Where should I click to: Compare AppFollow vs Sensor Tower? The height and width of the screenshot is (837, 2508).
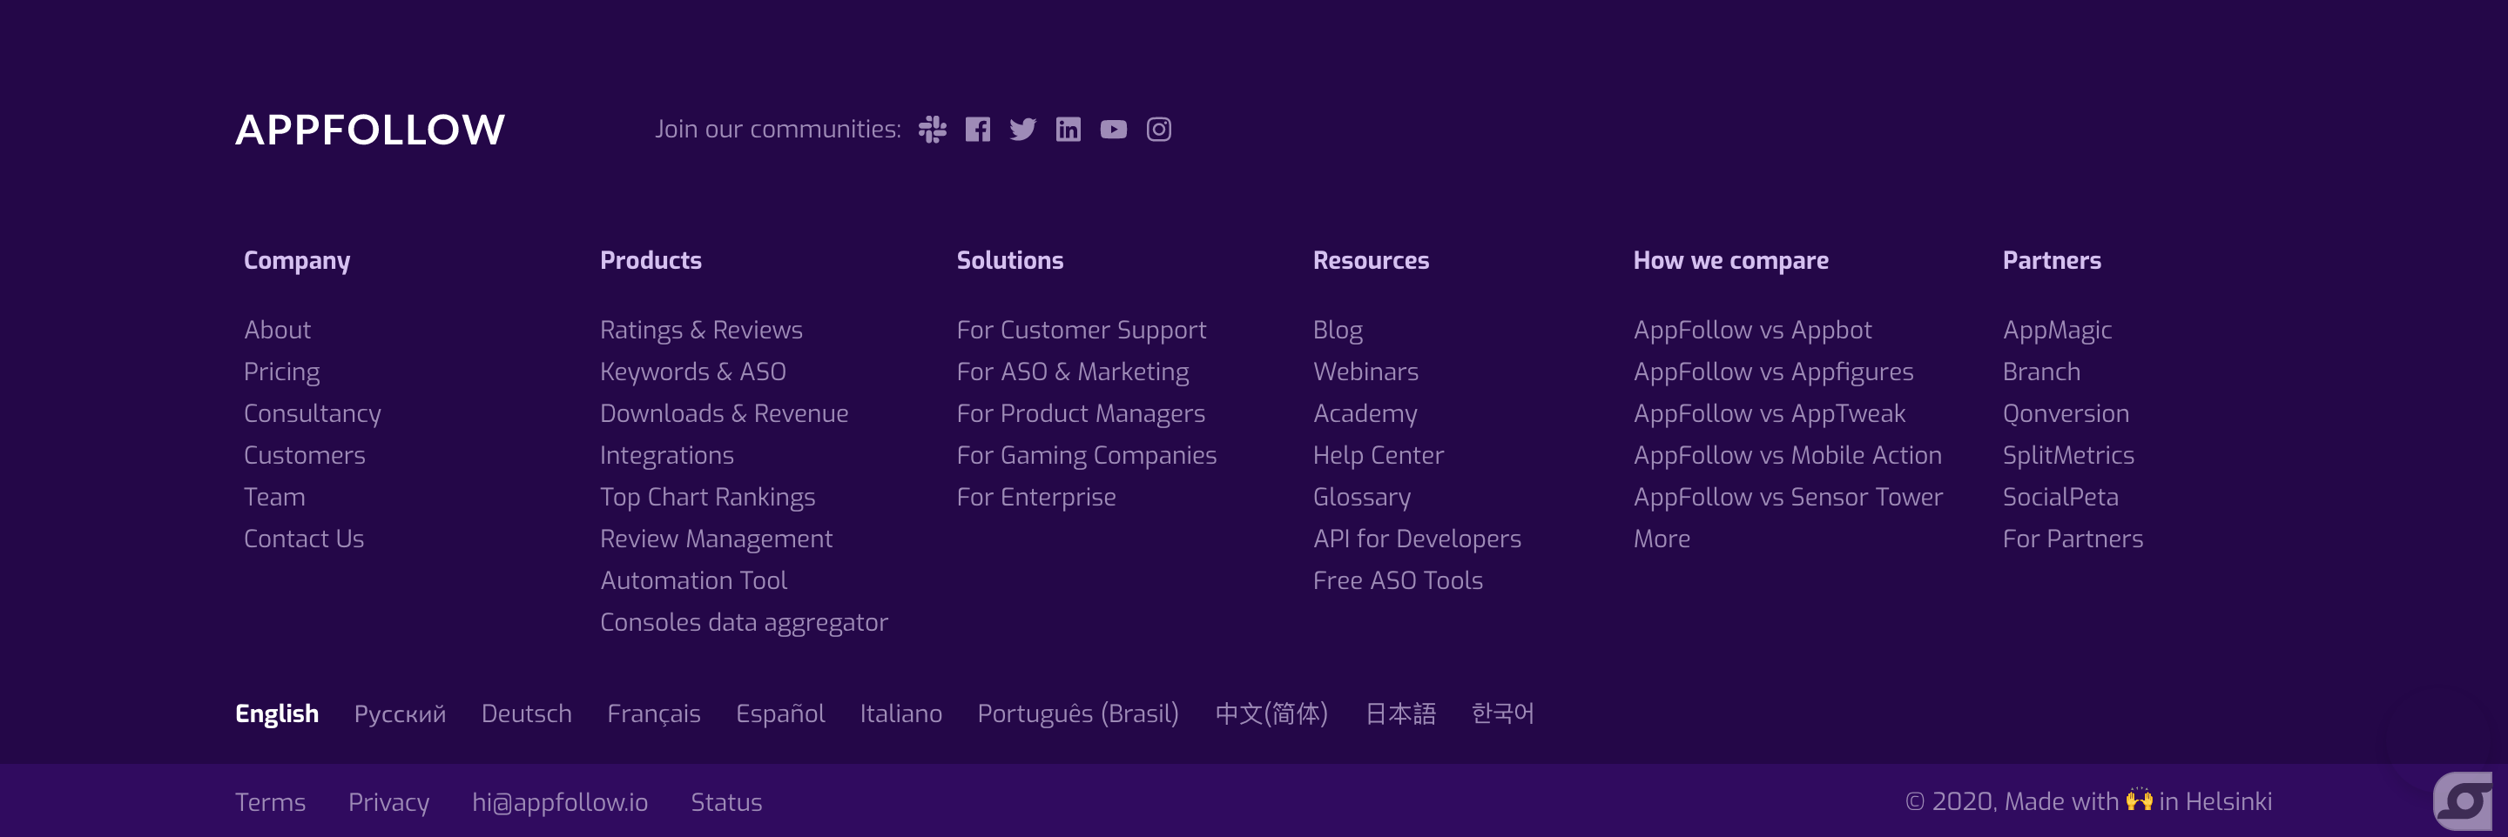1788,498
